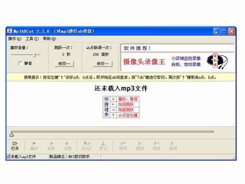The height and width of the screenshot is (184, 245).
Task: Click ab点定位键 shortcut table row
Action: coord(124,115)
